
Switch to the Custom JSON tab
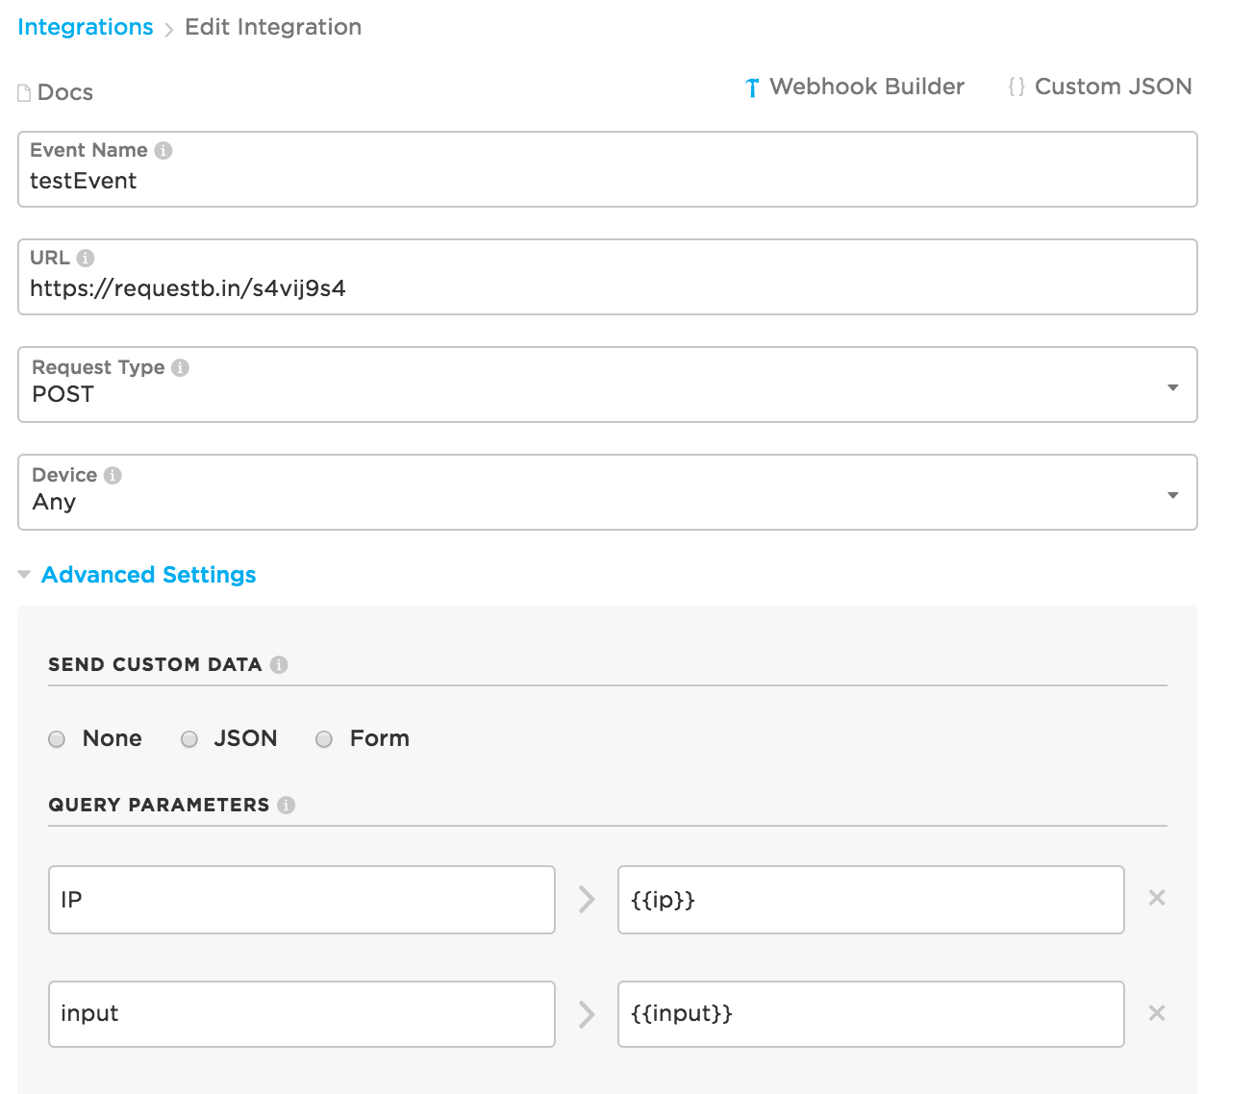[1100, 87]
